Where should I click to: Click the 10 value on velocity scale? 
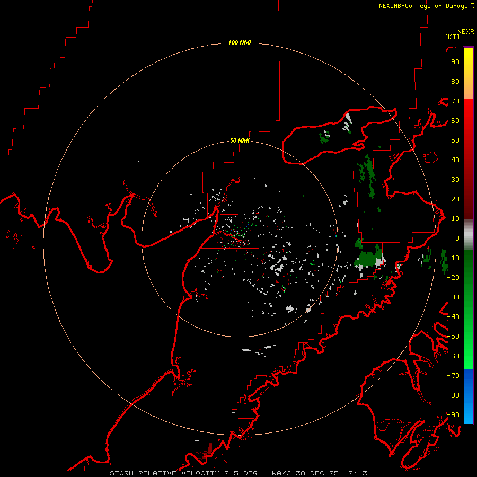[x=455, y=219]
